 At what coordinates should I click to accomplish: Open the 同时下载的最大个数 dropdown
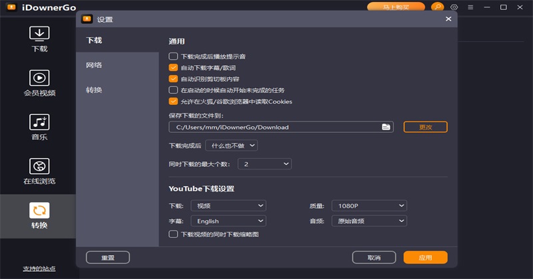(265, 163)
